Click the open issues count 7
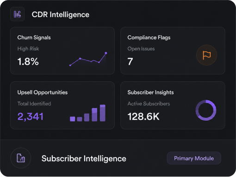 [x=130, y=61]
